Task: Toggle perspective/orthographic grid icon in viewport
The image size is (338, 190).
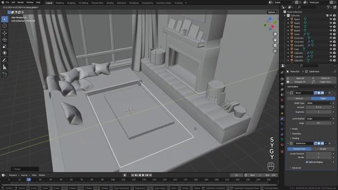Action: (275, 51)
